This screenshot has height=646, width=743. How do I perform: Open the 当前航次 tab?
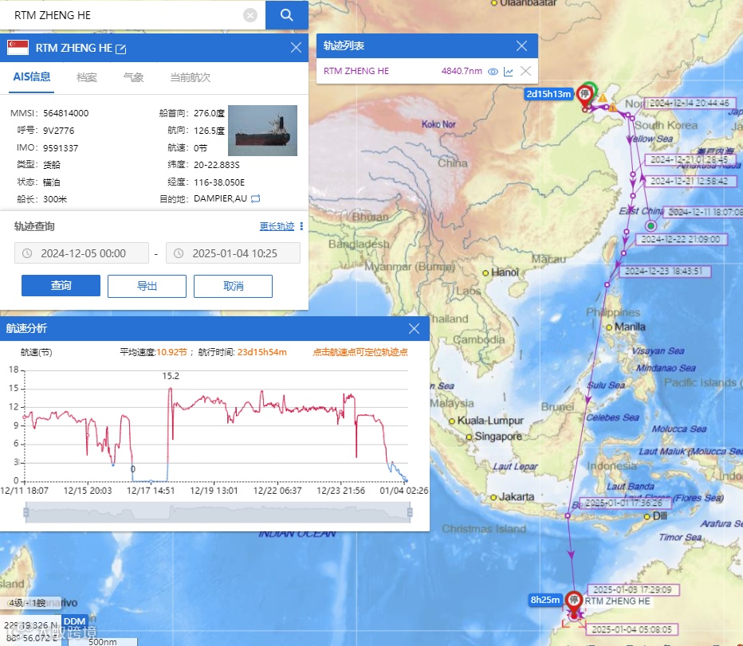click(190, 77)
